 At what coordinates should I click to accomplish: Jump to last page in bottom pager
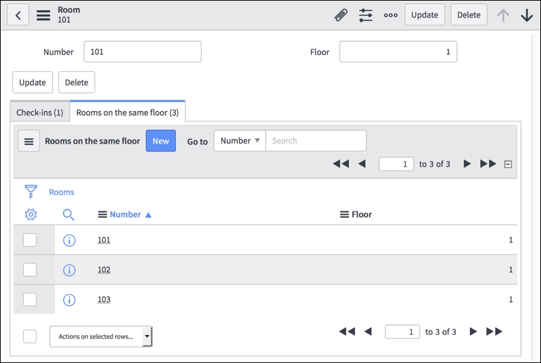click(x=494, y=332)
